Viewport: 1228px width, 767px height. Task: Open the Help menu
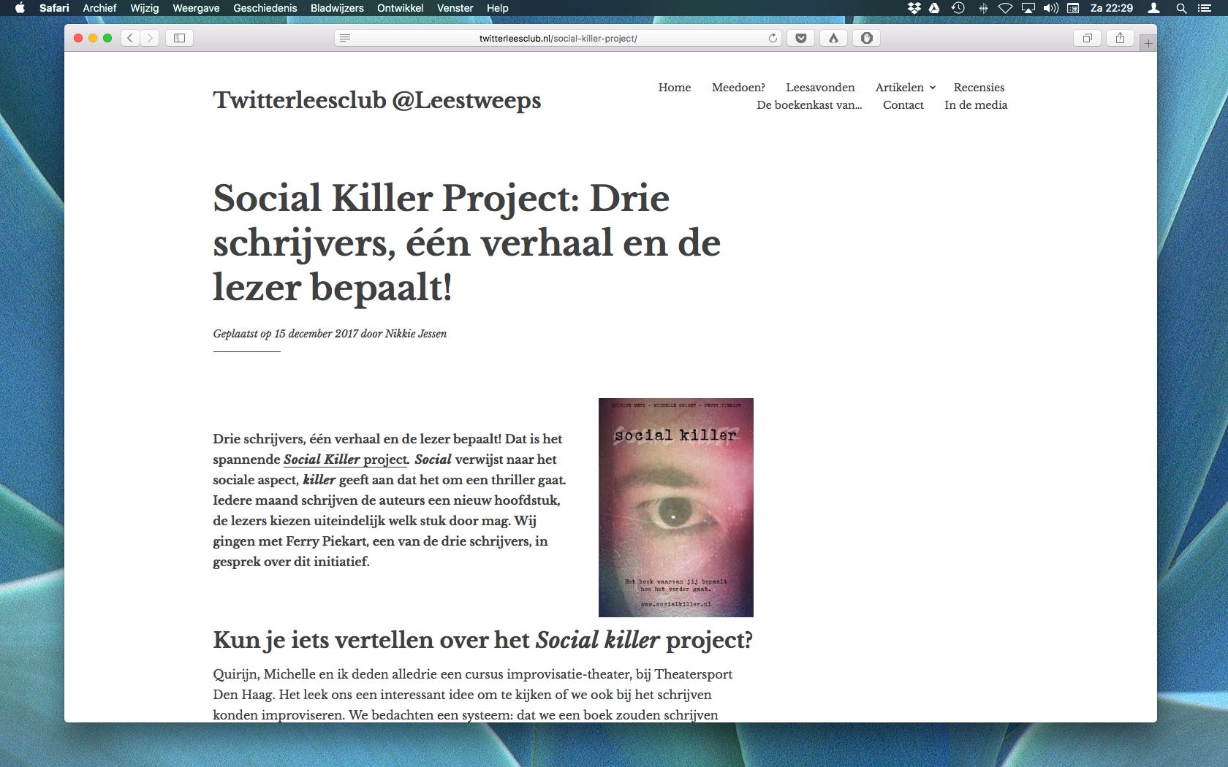pyautogui.click(x=497, y=8)
